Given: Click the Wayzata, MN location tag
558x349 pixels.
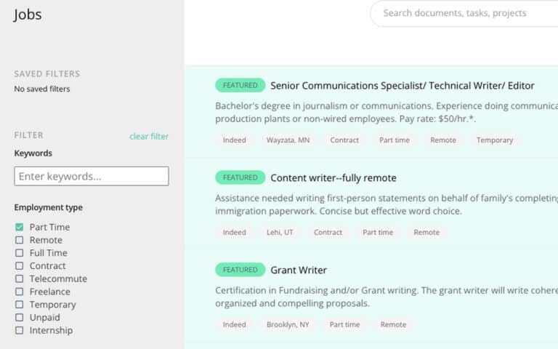Looking at the screenshot, I should tap(288, 140).
